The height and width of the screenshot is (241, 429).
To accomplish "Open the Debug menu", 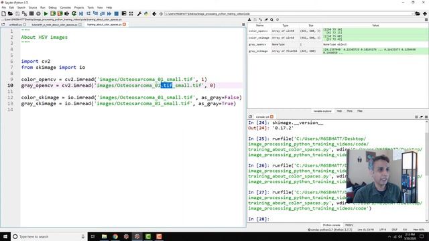I will [x=52, y=7].
